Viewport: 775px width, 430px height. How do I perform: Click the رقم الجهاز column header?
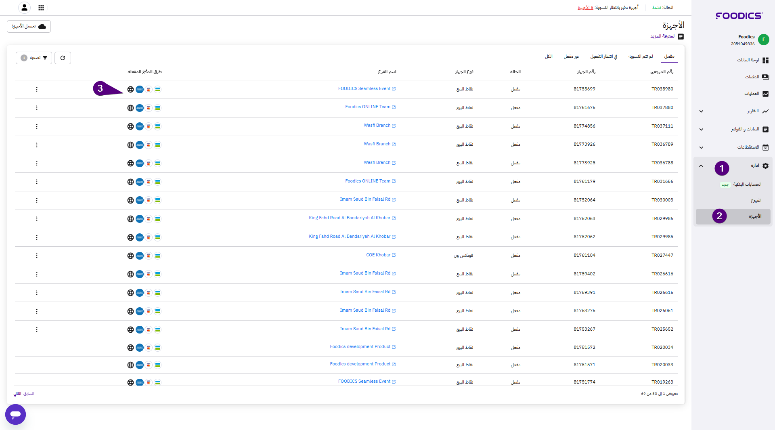coord(586,72)
